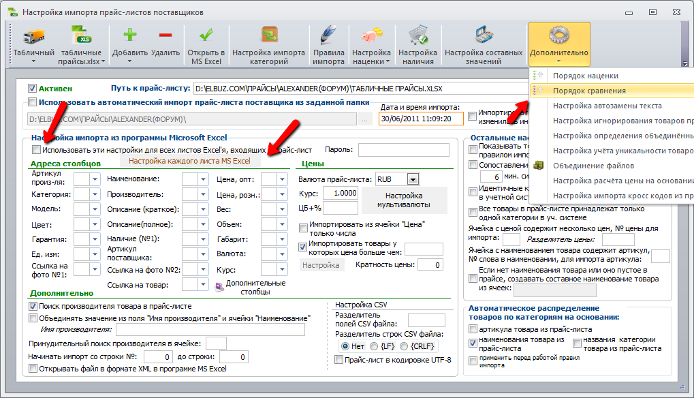Check Открывать файл в формате XML option
Viewport: 694px width, 398px height.
[33, 368]
